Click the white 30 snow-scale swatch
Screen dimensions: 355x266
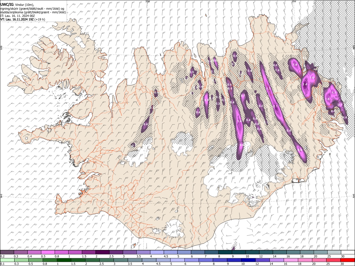348,252
